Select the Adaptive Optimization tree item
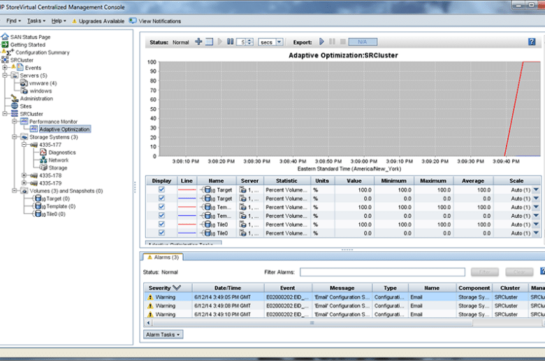545x361 pixels. 64,129
